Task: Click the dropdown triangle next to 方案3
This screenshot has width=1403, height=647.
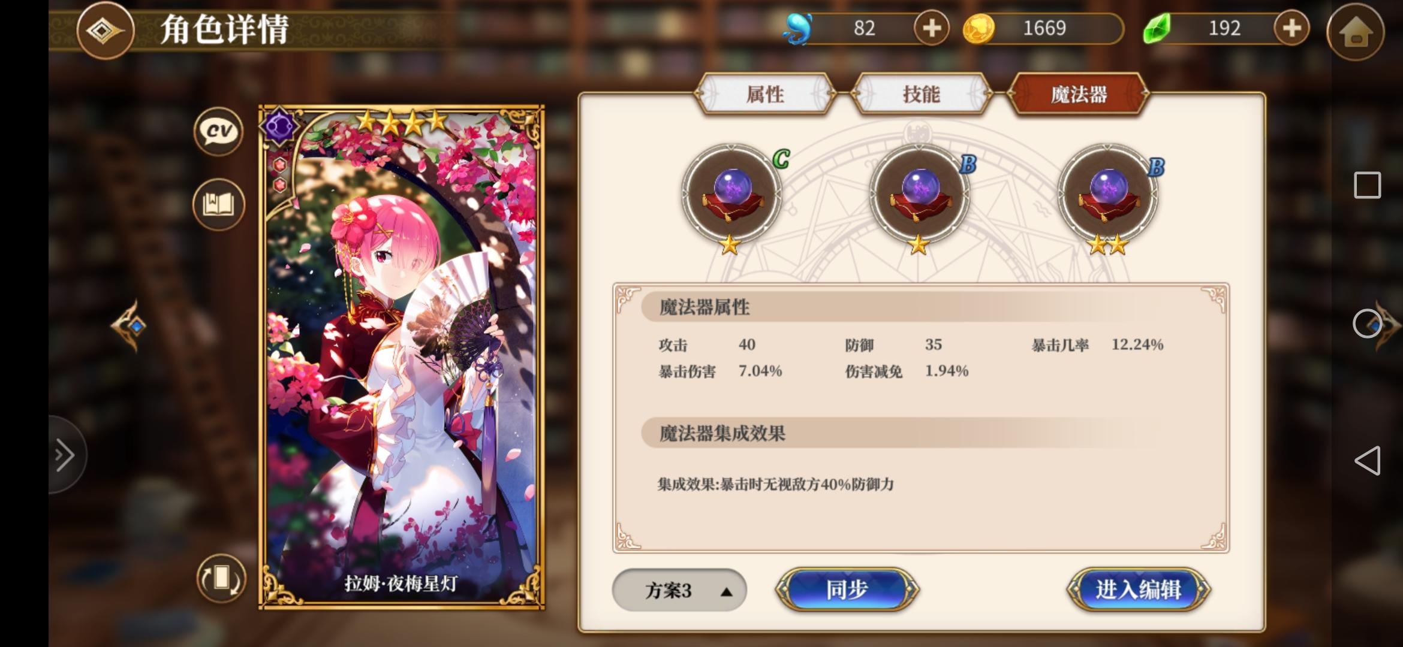Action: pyautogui.click(x=727, y=592)
